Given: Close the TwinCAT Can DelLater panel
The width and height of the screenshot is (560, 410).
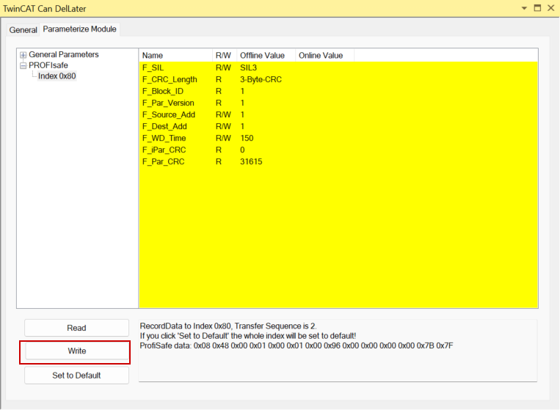Looking at the screenshot, I should (x=550, y=8).
